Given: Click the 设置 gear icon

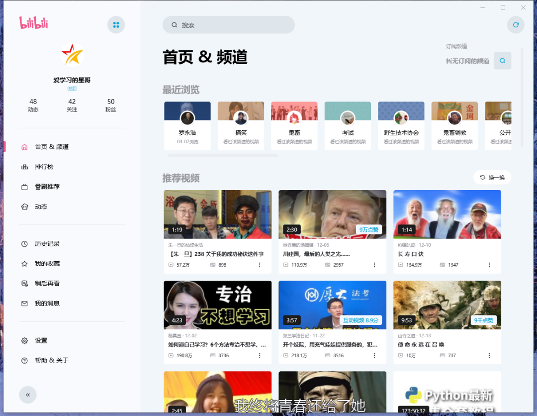Looking at the screenshot, I should [x=24, y=341].
